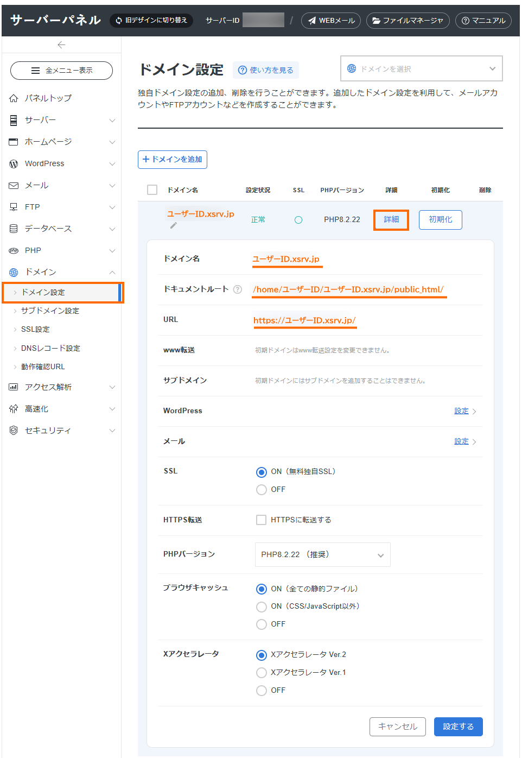The height and width of the screenshot is (758, 522).
Task: Expand the ホームページ menu chevron
Action: click(112, 142)
